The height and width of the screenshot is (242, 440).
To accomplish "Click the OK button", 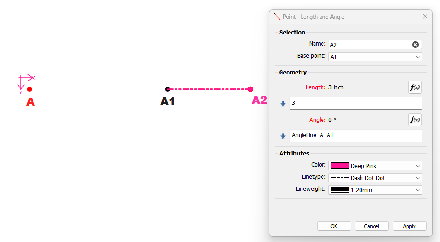I will (334, 226).
